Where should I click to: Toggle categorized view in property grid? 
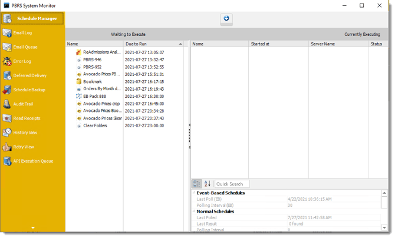[197, 184]
